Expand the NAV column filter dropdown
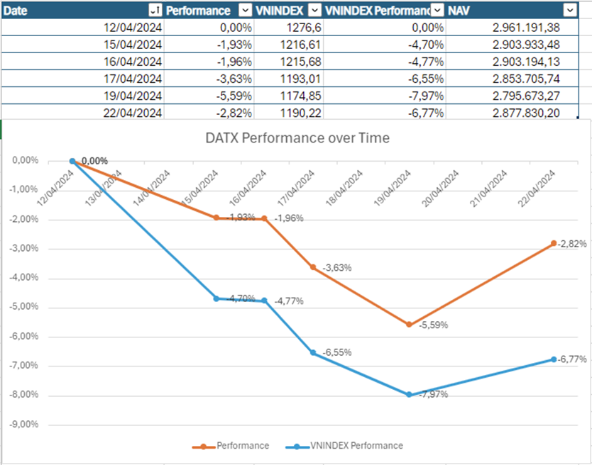Image resolution: width=592 pixels, height=465 pixels. [569, 10]
